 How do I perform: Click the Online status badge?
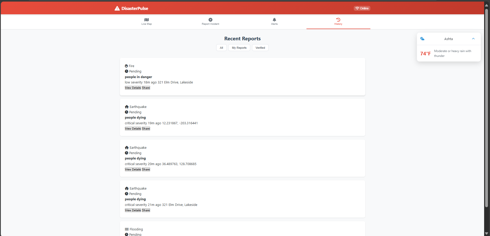tap(362, 8)
